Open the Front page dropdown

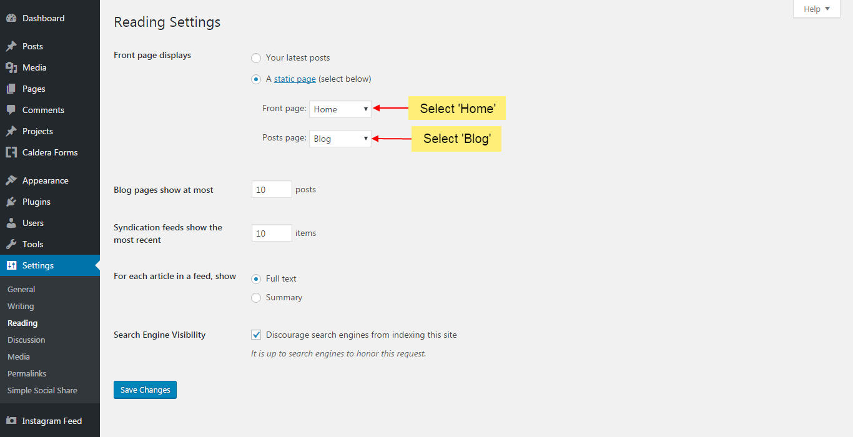[x=340, y=109]
